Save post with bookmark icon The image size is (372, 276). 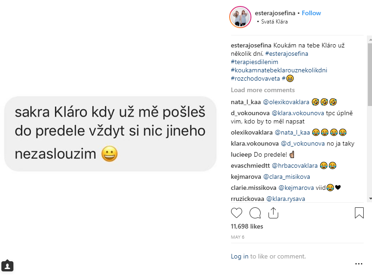[x=359, y=213]
